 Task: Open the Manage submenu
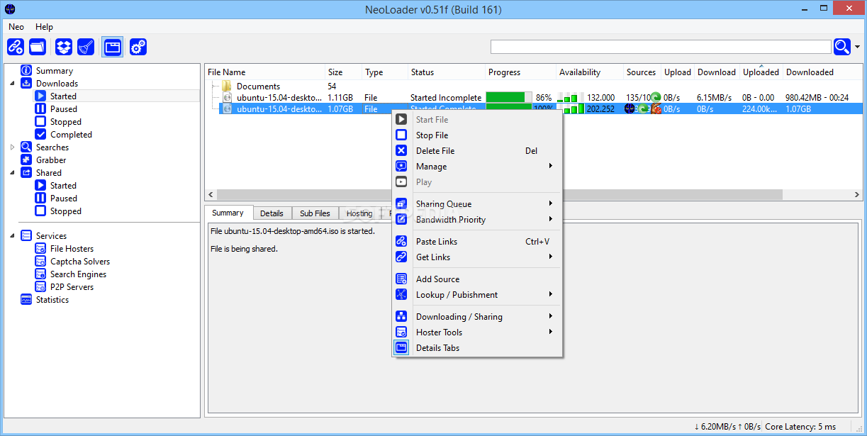click(477, 167)
